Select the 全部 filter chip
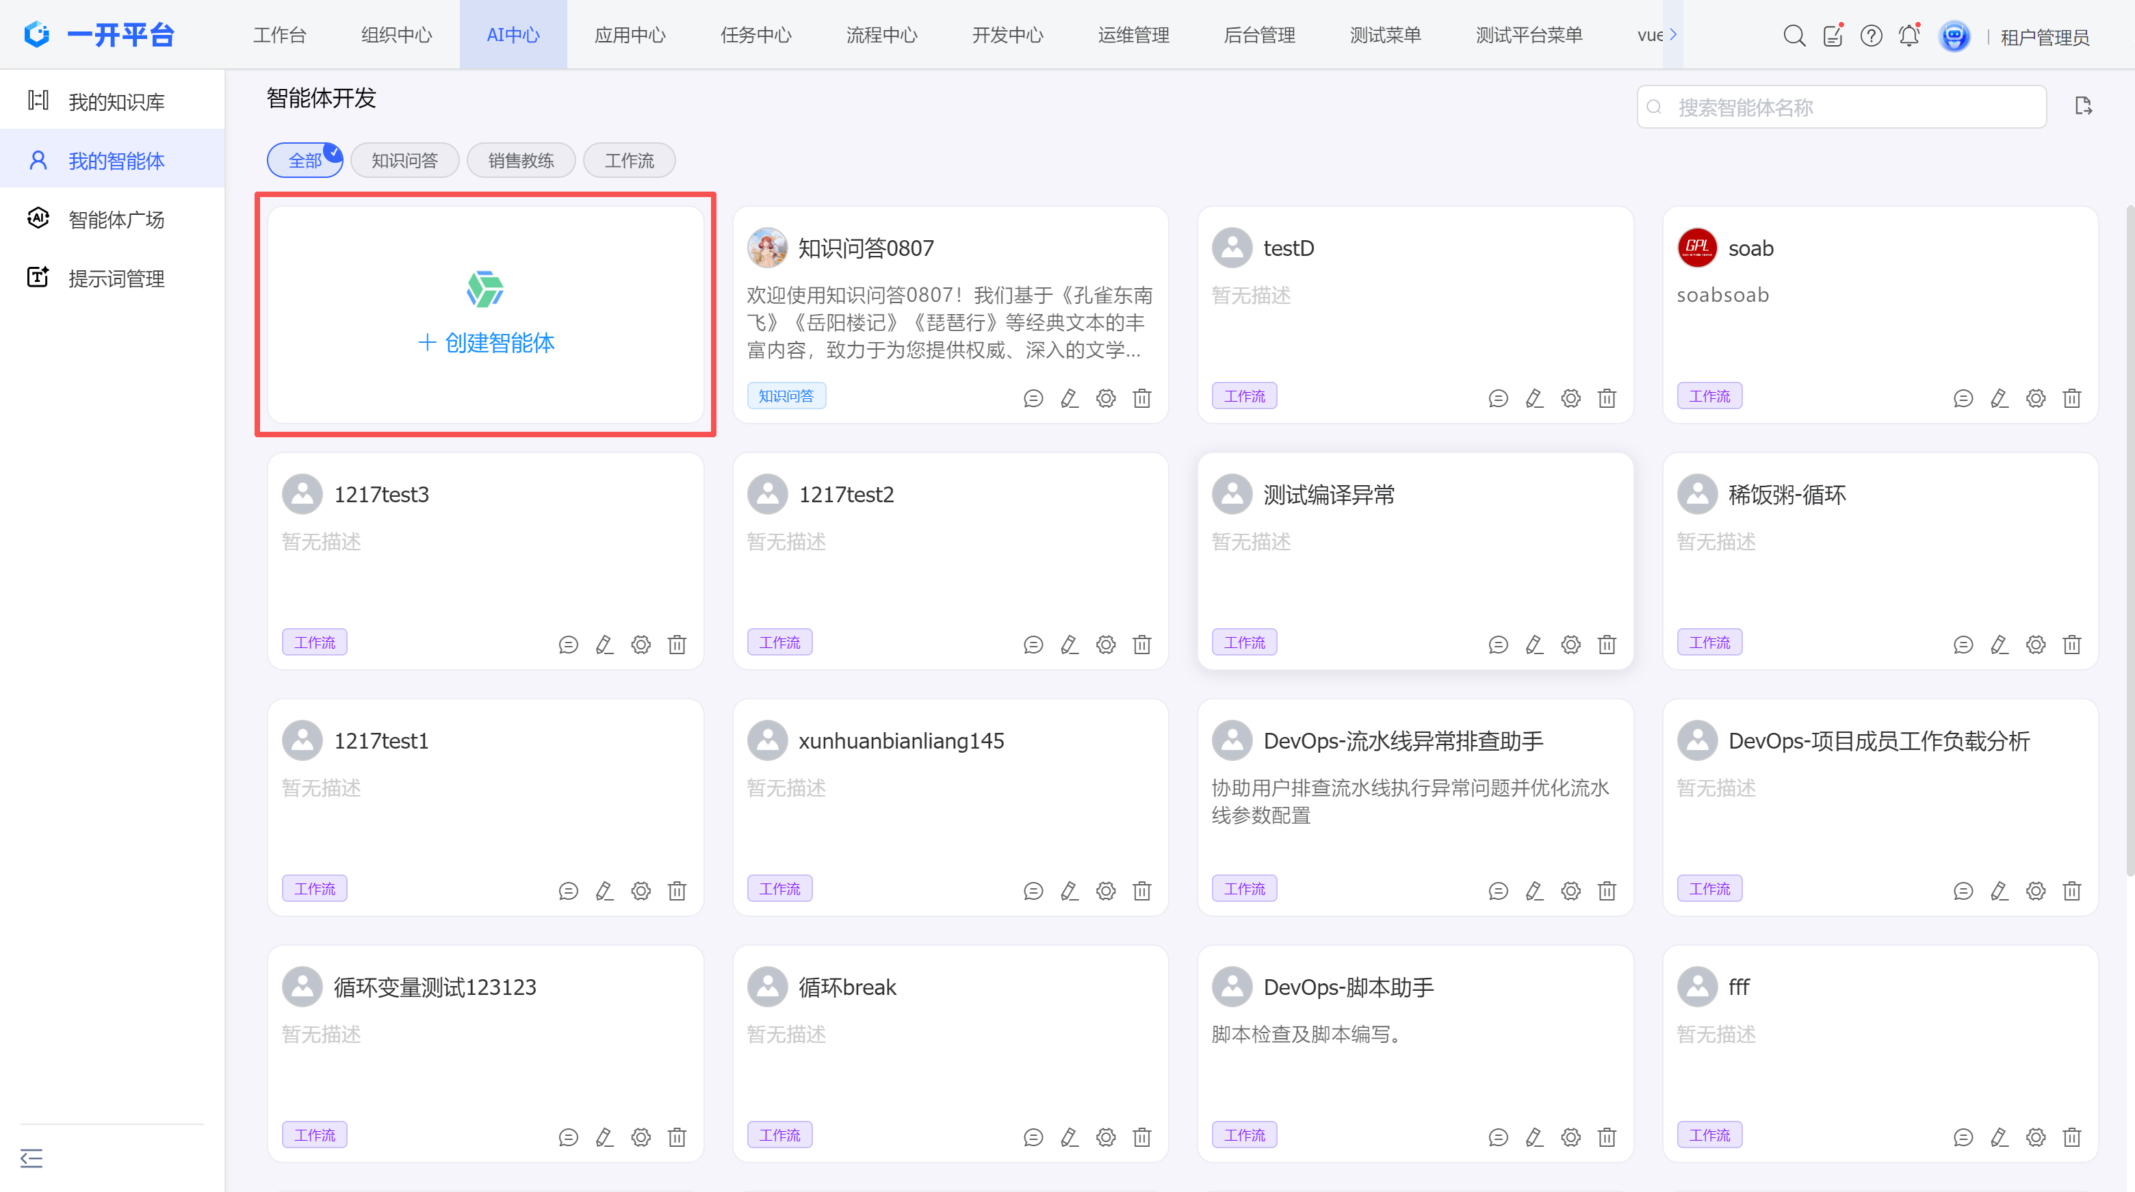Viewport: 2135px width, 1192px height. coord(305,160)
